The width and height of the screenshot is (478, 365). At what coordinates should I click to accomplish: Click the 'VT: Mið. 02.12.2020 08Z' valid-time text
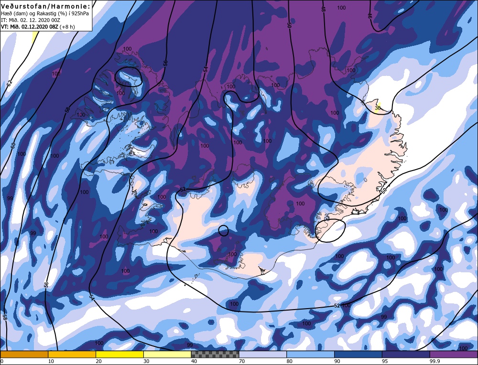pos(30,26)
